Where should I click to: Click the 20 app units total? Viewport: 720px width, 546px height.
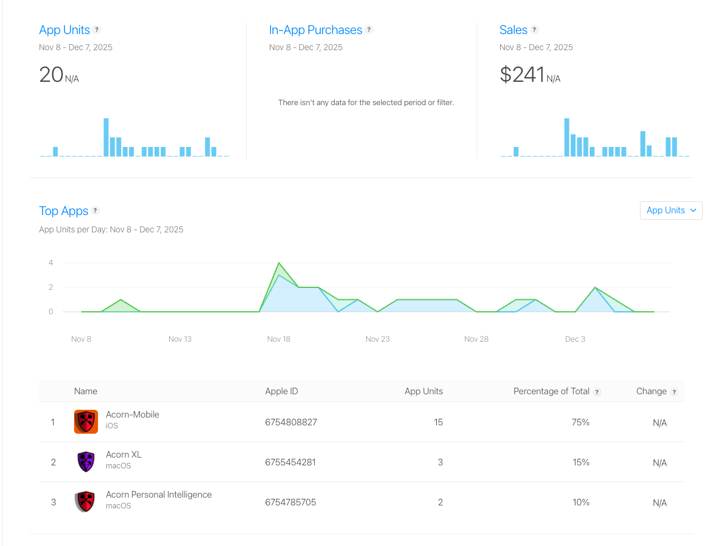coord(51,75)
